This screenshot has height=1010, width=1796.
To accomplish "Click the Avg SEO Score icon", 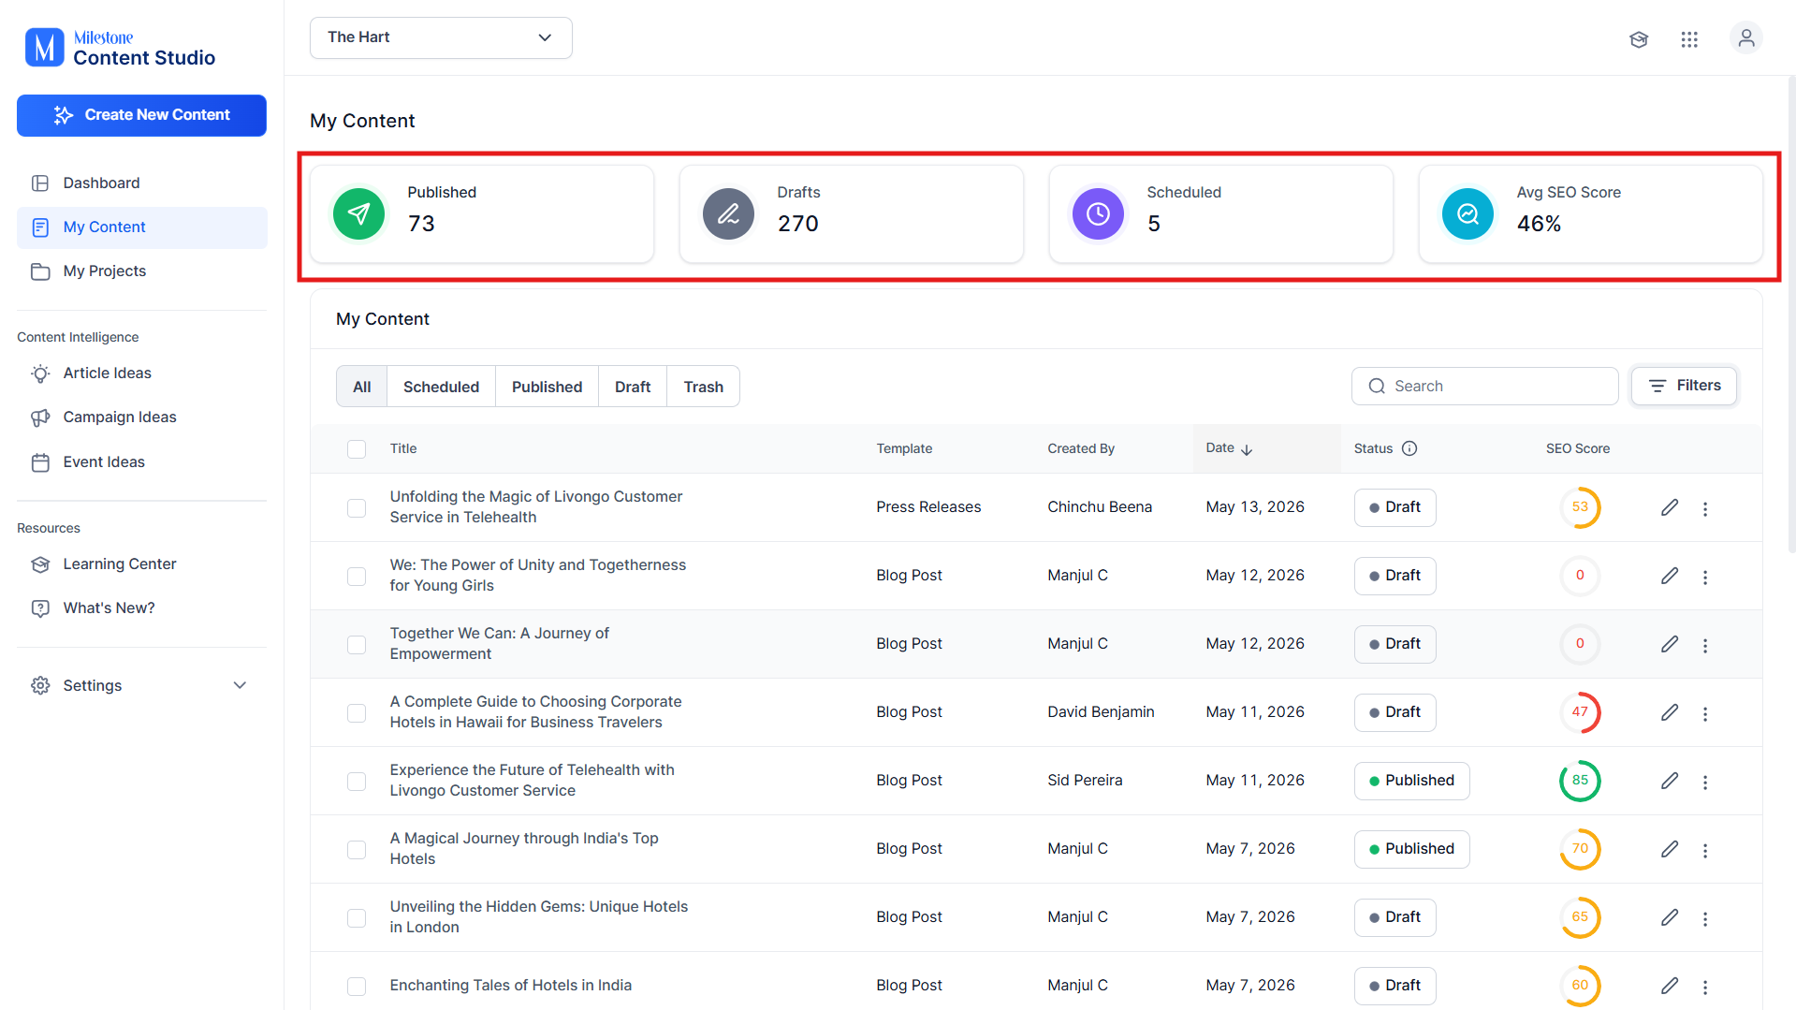I will (1468, 214).
